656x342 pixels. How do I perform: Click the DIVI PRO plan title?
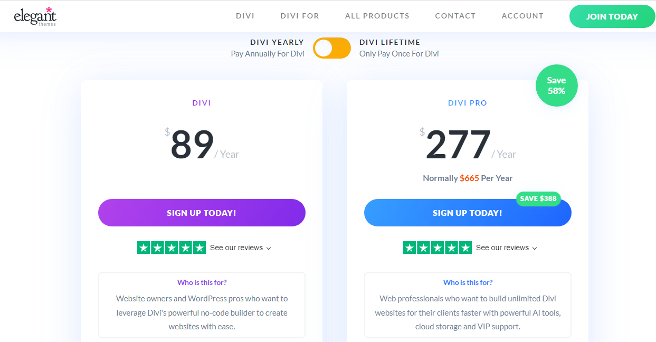pos(468,102)
